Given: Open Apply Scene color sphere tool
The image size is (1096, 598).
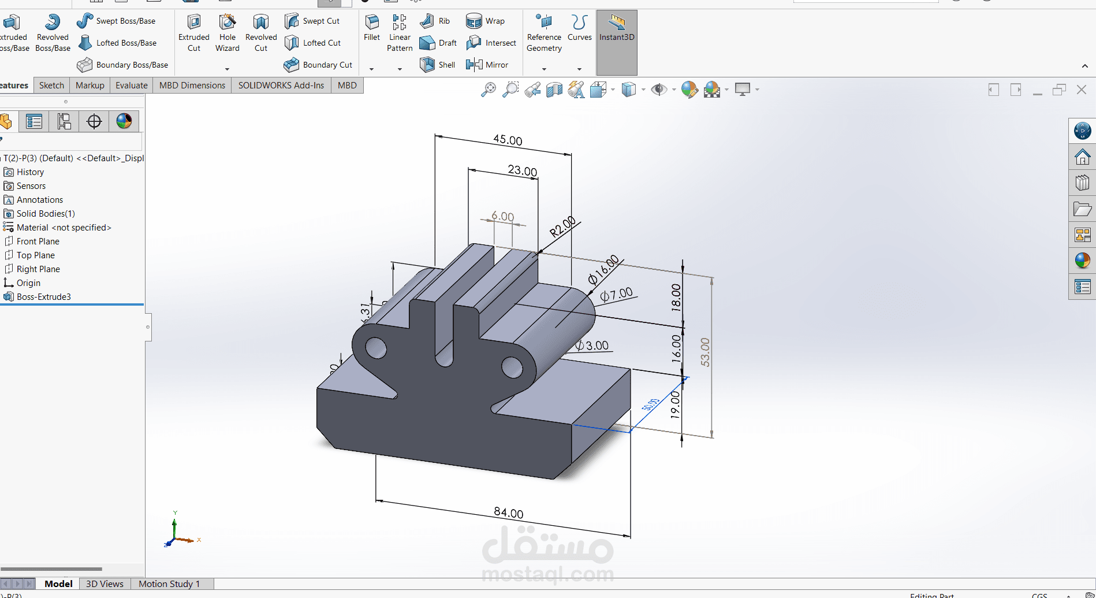Looking at the screenshot, I should [713, 89].
